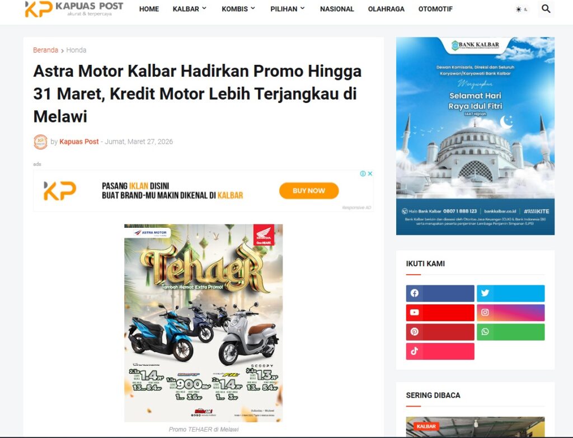Screen dimensions: 573x438
Task: Close the banner ad with X
Action: (x=370, y=173)
